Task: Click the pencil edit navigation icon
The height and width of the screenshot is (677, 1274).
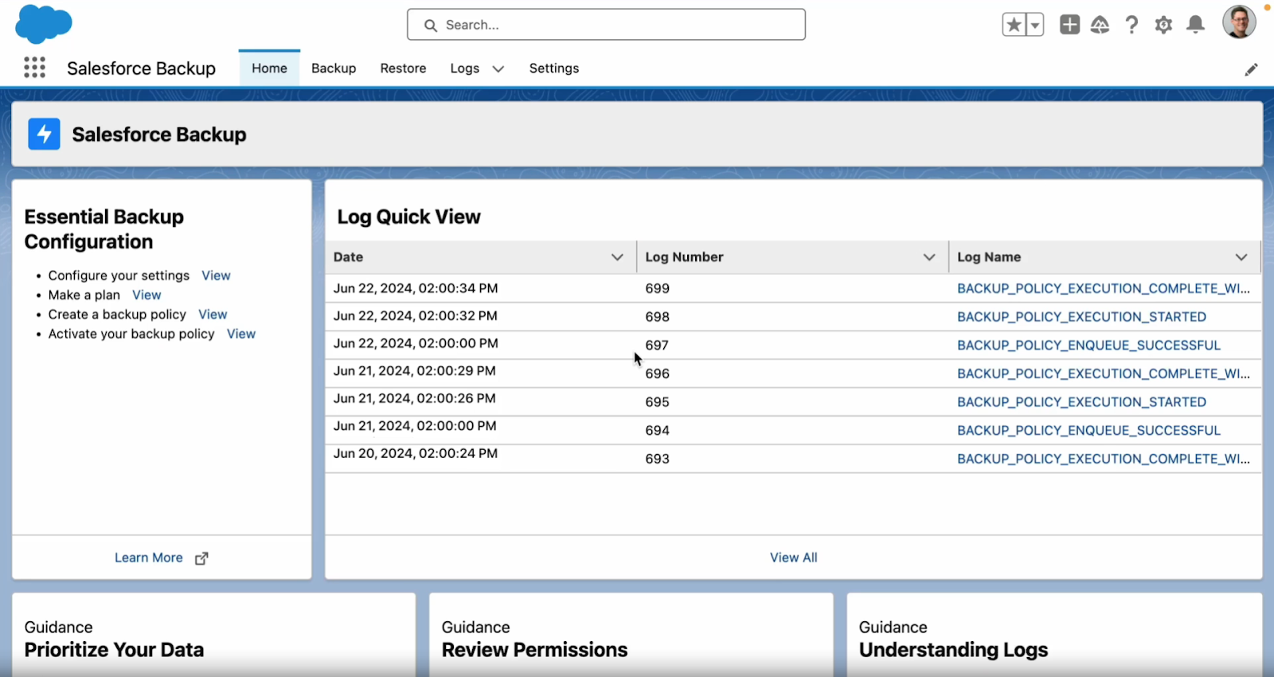Action: pyautogui.click(x=1251, y=69)
